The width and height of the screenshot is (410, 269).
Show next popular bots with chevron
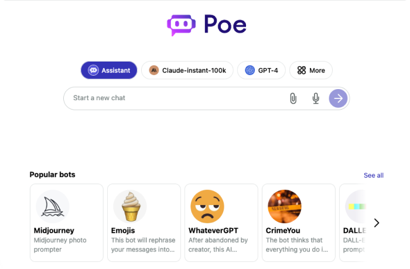click(x=376, y=223)
